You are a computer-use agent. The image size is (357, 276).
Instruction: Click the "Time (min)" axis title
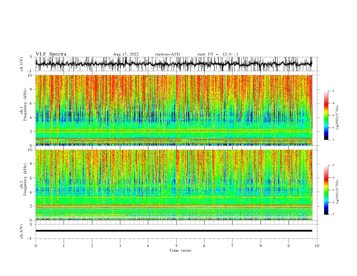click(x=180, y=250)
